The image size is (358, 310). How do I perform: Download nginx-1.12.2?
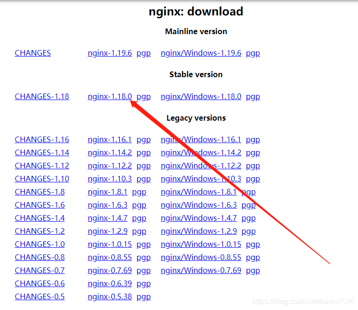(x=110, y=166)
